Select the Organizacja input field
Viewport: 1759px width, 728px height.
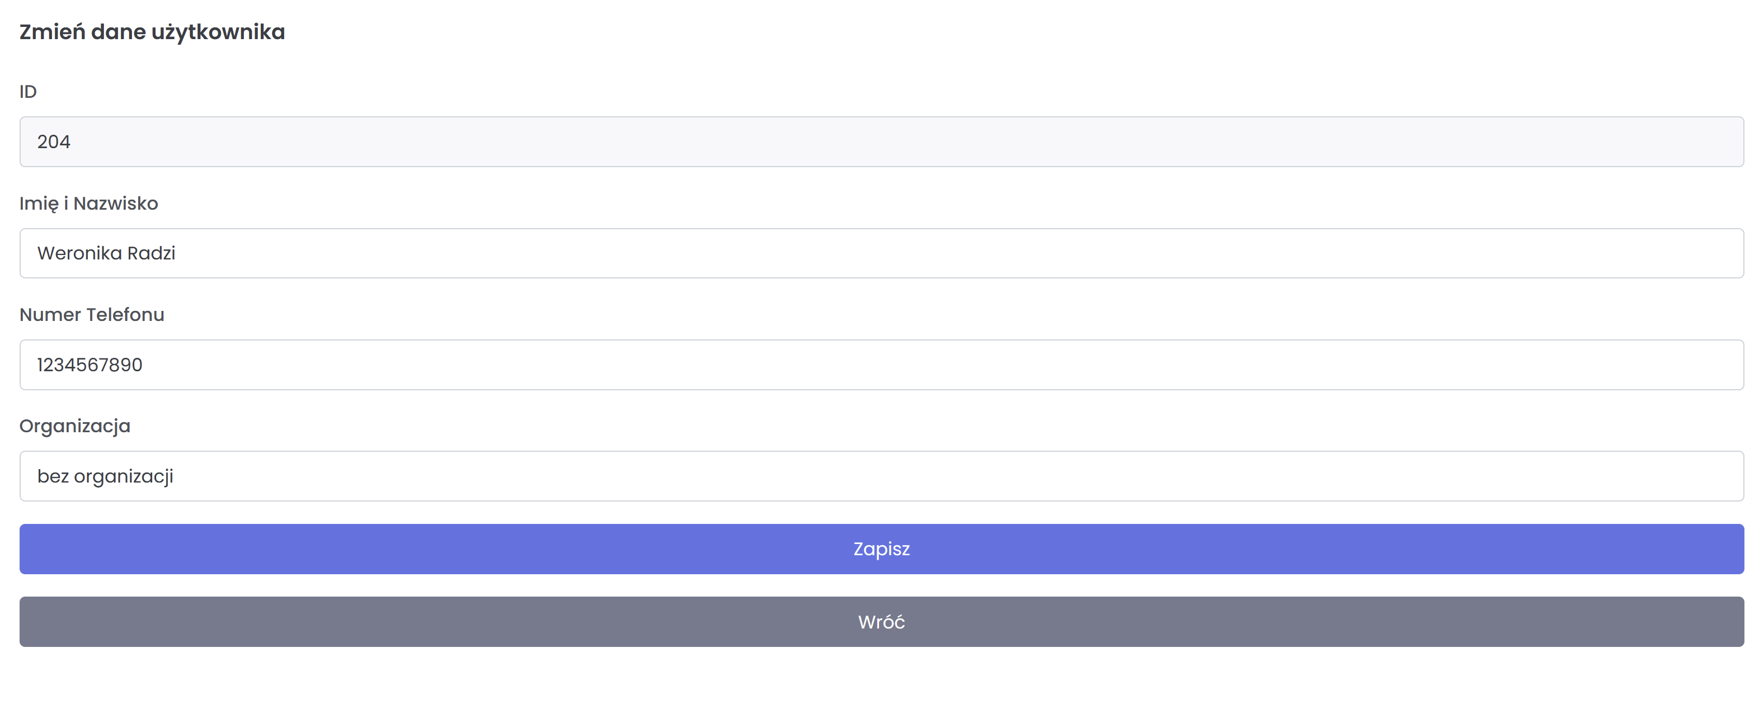[x=881, y=476]
